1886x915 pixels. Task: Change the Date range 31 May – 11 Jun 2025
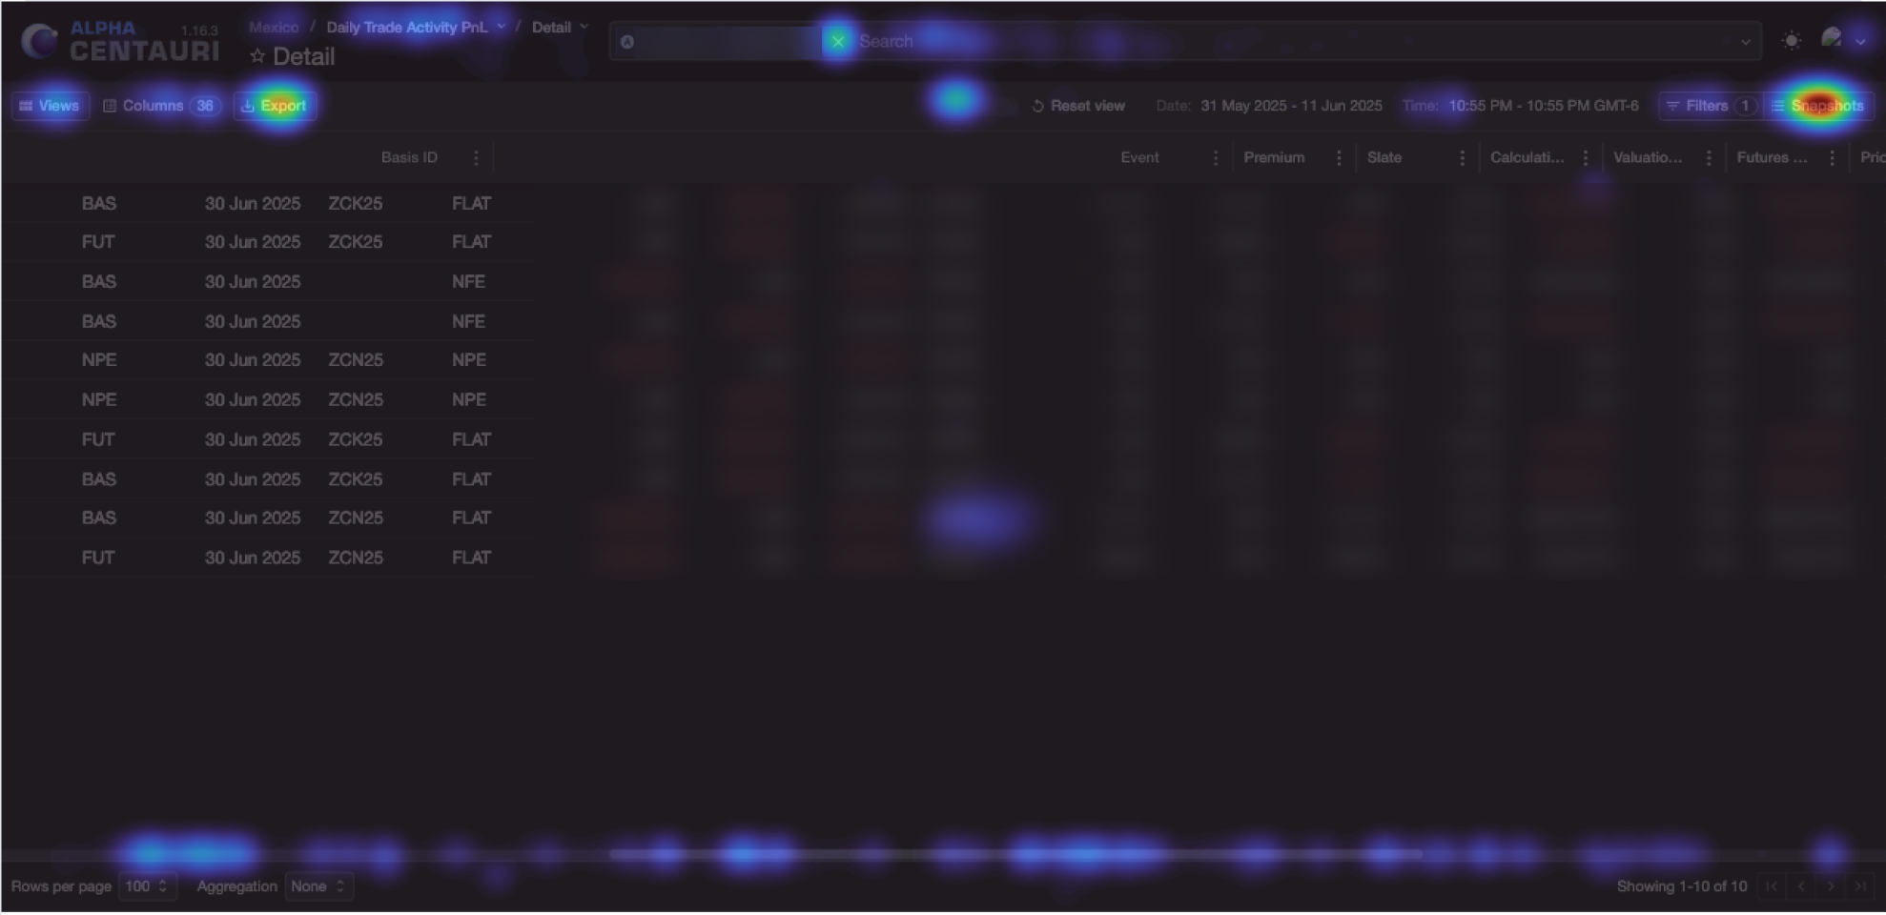tap(1291, 106)
